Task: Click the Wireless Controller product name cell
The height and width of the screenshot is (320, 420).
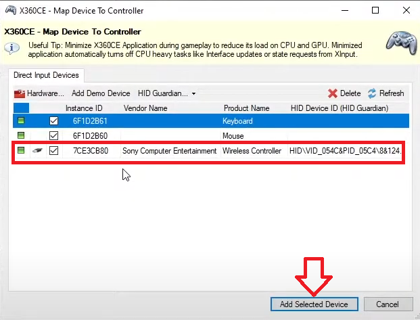Action: (252, 151)
